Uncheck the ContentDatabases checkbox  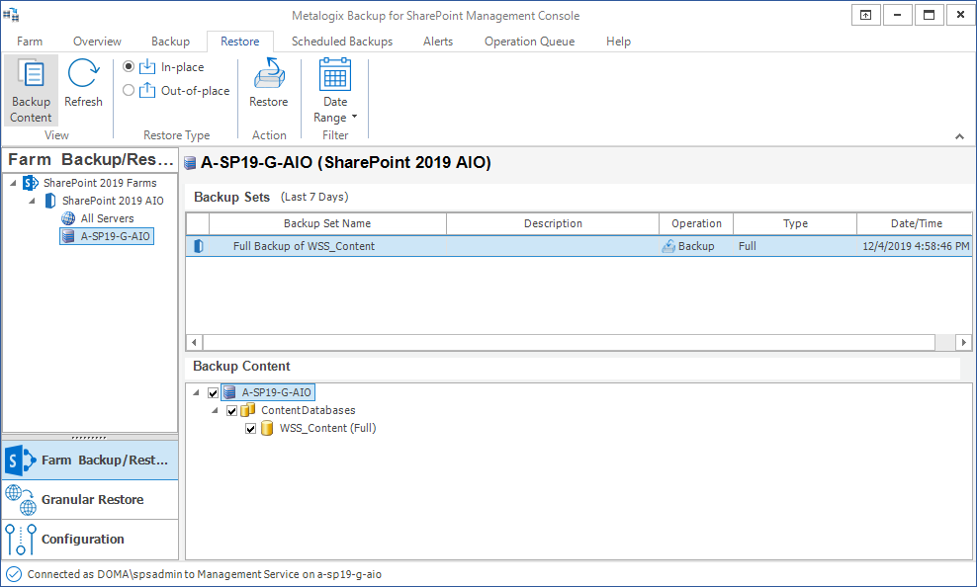point(231,411)
